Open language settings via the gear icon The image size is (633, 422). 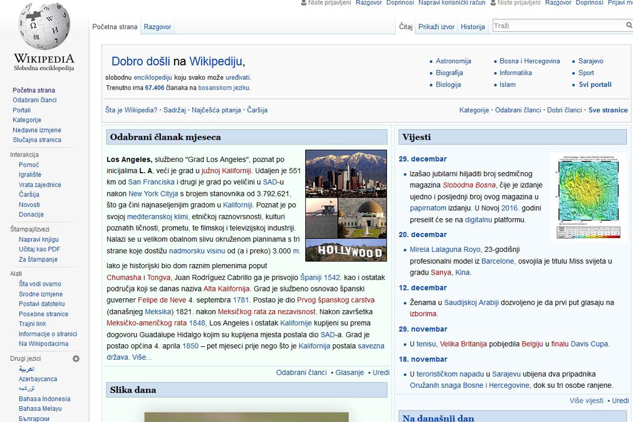point(76,359)
